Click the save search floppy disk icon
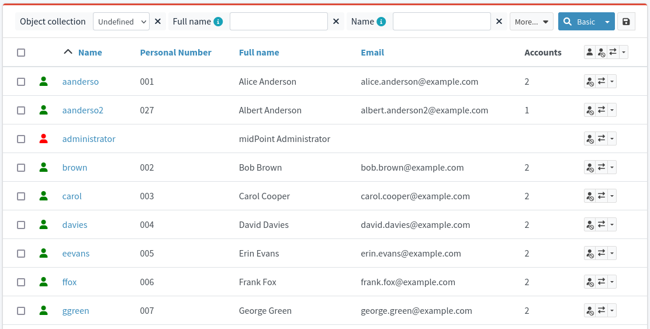Image resolution: width=650 pixels, height=329 pixels. click(x=626, y=22)
